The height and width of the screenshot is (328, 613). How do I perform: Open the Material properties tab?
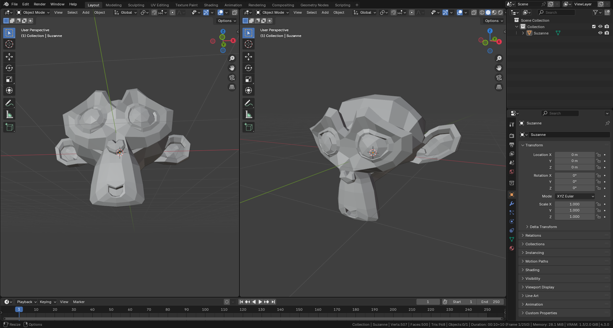(x=512, y=248)
